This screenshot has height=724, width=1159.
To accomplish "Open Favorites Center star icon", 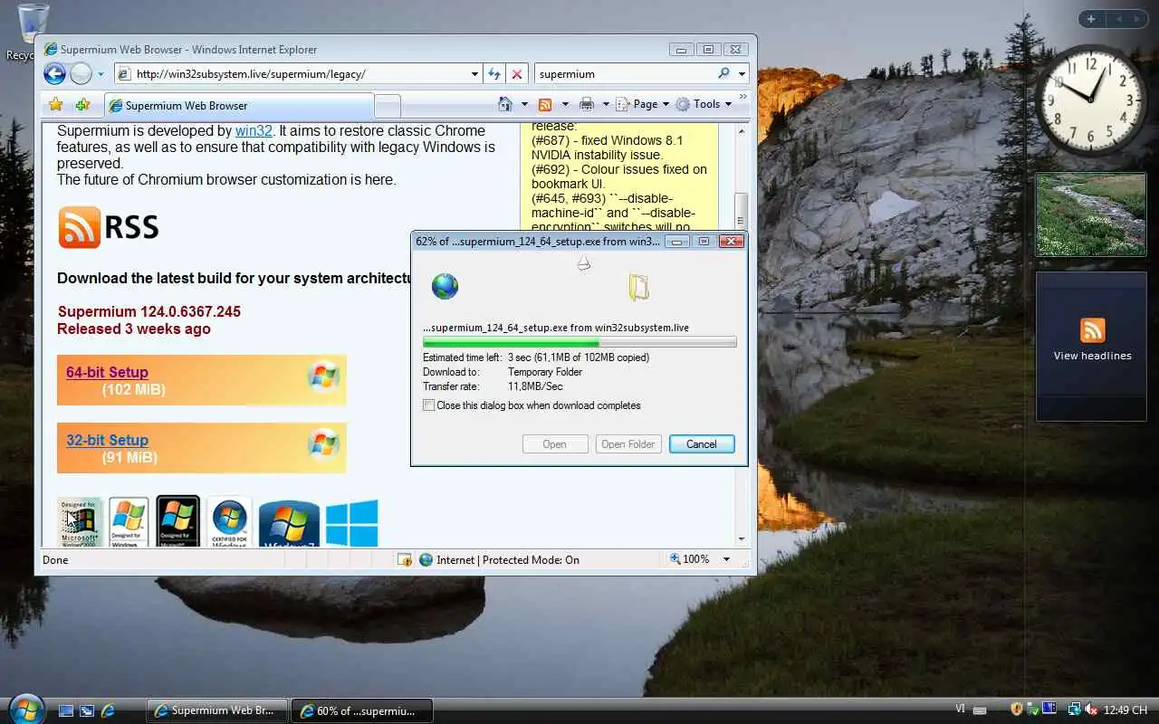I will (55, 104).
